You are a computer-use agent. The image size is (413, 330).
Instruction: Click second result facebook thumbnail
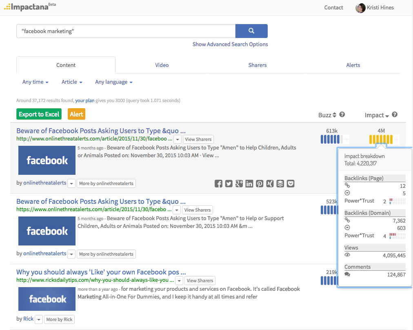coord(47,231)
